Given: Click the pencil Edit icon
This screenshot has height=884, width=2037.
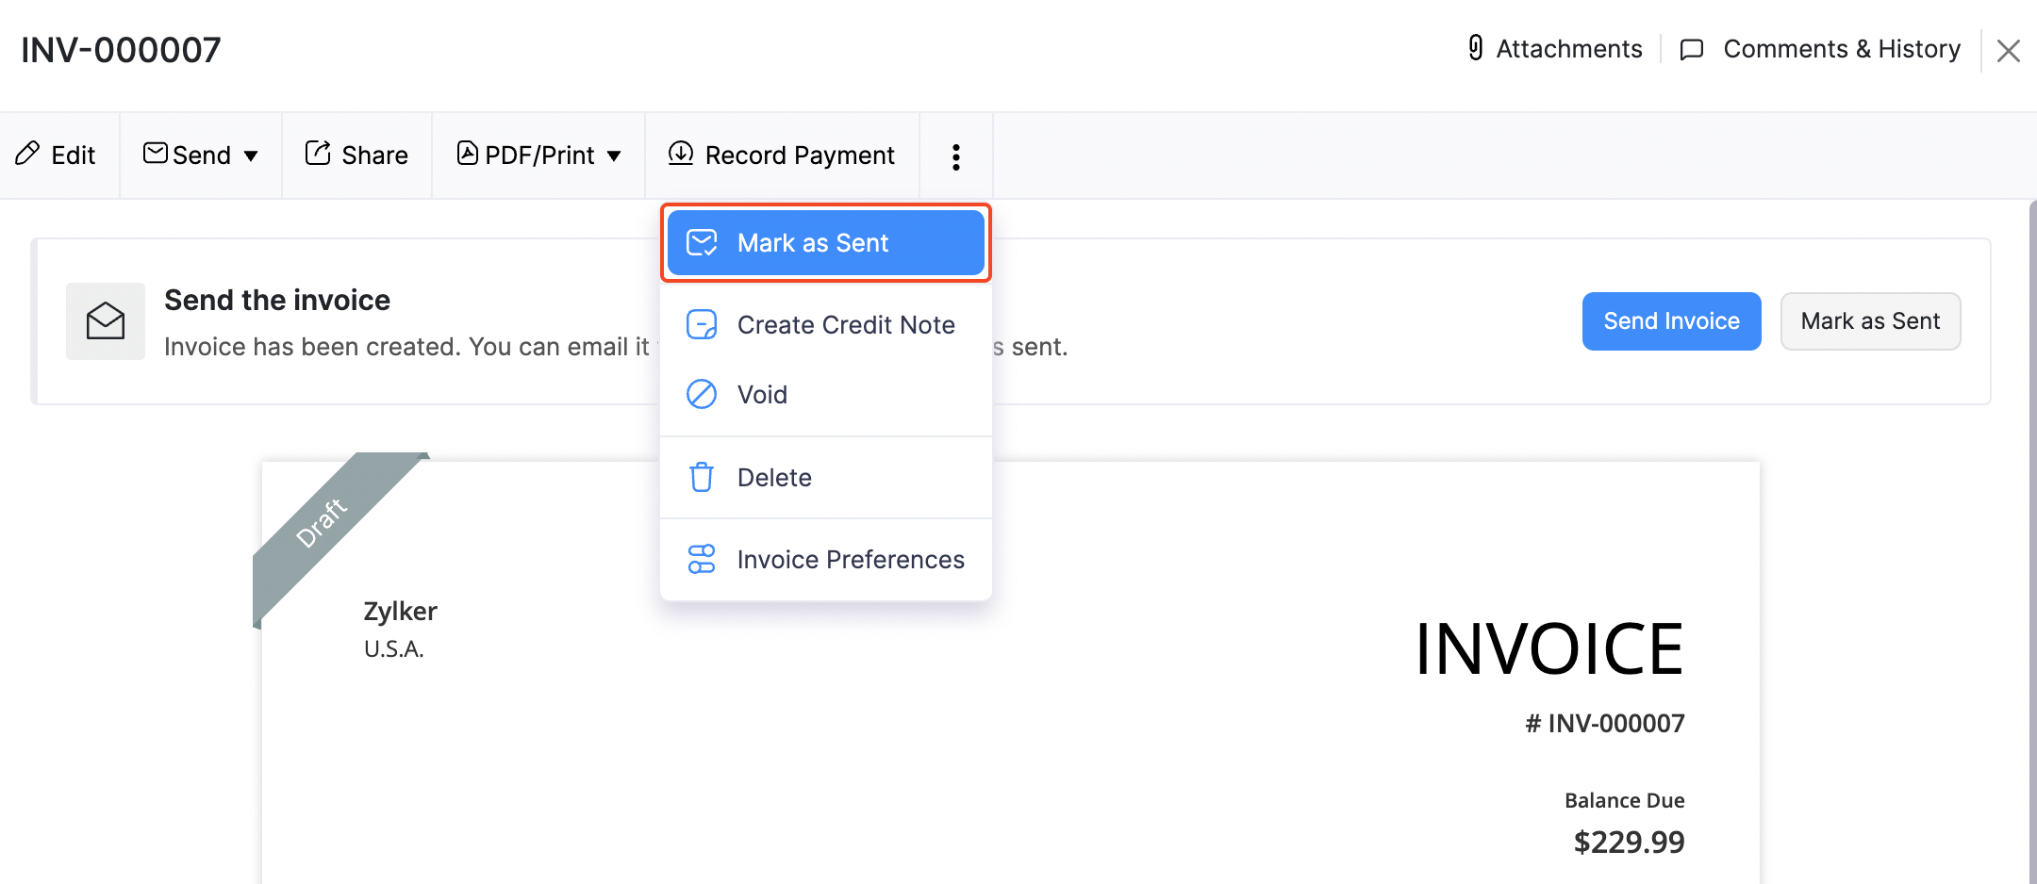Looking at the screenshot, I should 27,154.
